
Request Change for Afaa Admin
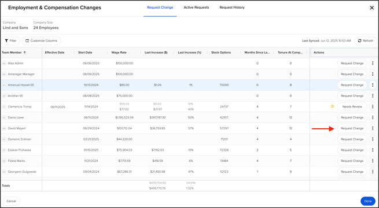(352, 63)
